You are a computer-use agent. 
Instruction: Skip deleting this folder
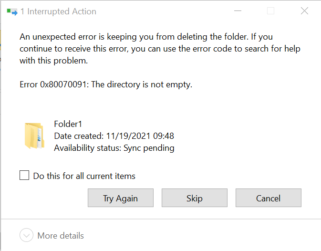[x=195, y=198]
